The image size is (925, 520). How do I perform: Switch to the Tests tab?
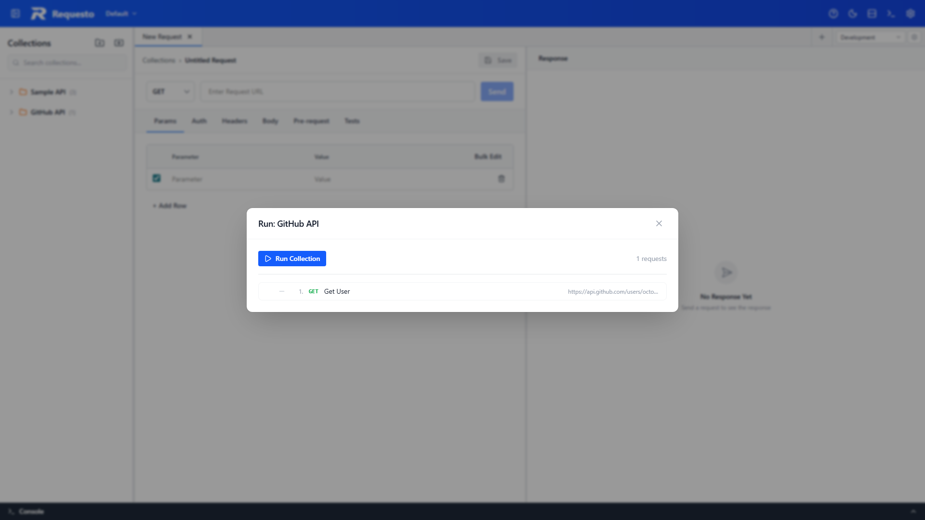[x=352, y=121]
